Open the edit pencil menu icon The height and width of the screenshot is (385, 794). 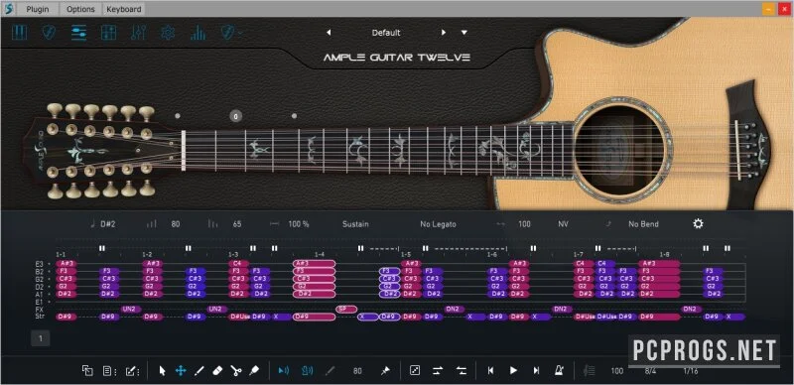click(x=132, y=371)
